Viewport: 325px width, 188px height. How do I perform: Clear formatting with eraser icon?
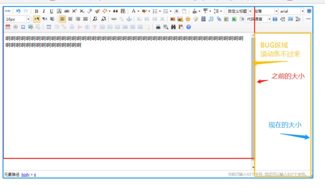[89, 11]
